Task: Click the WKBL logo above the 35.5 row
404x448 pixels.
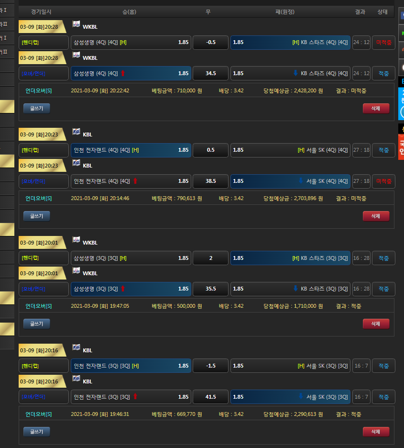Action: click(x=76, y=270)
